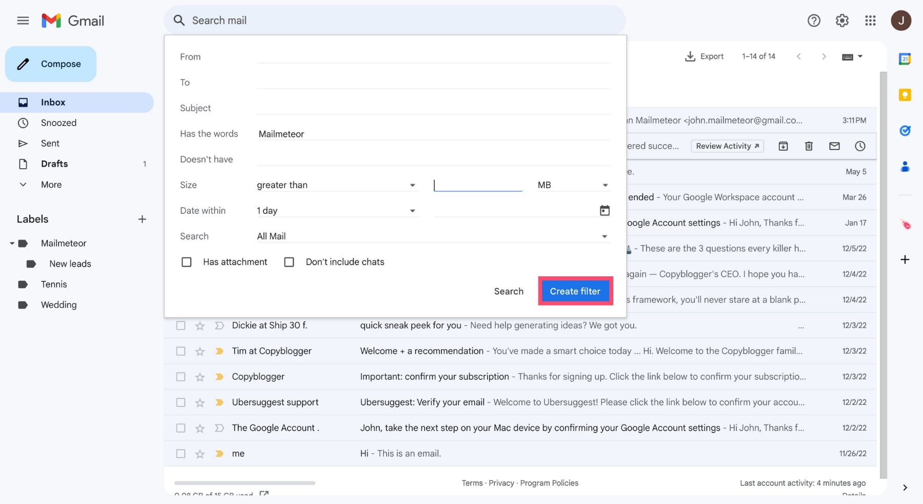Image resolution: width=923 pixels, height=504 pixels.
Task: Select the Tim at Copyblogger email checkbox
Action: coord(180,351)
